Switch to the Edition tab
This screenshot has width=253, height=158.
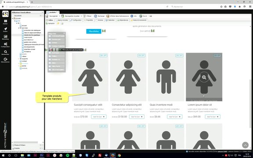[50, 20]
